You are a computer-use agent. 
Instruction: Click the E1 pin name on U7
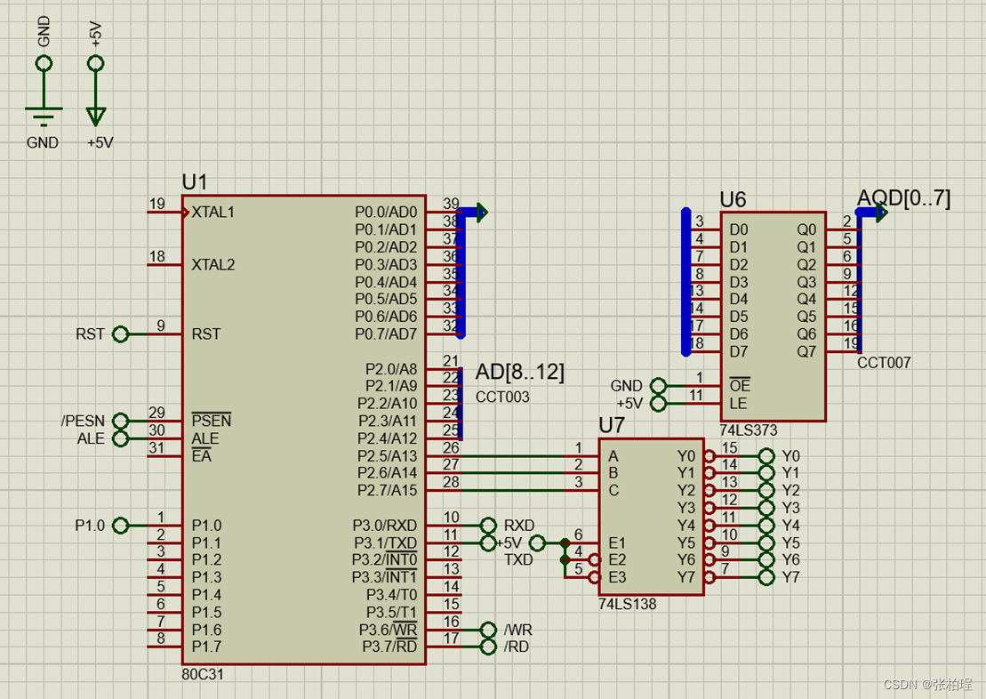tap(617, 543)
